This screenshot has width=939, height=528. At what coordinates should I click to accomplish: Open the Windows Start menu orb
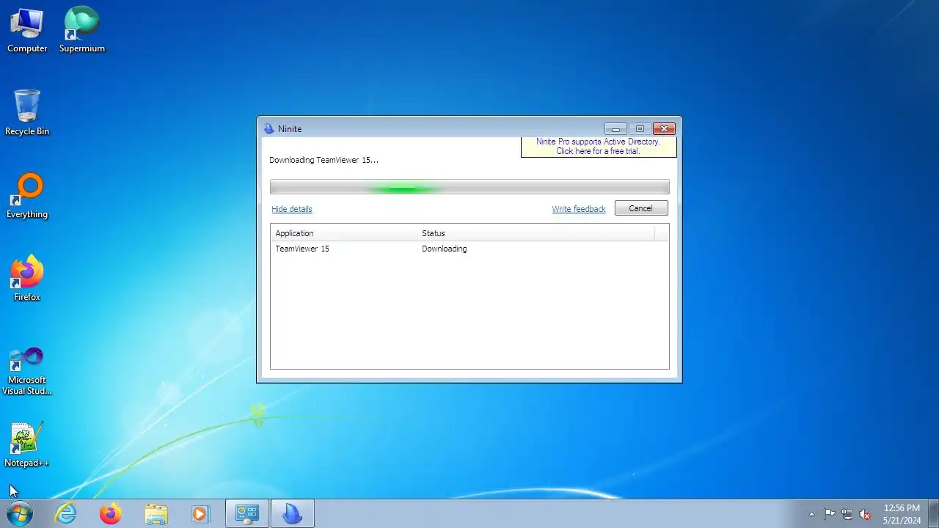coord(20,513)
